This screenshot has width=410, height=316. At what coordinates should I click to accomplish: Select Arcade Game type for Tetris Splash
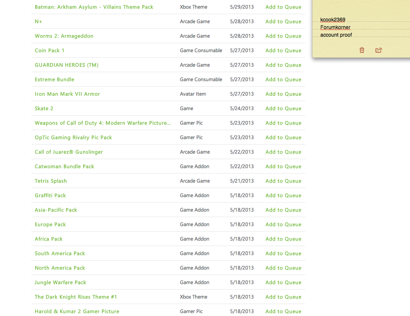coord(195,181)
